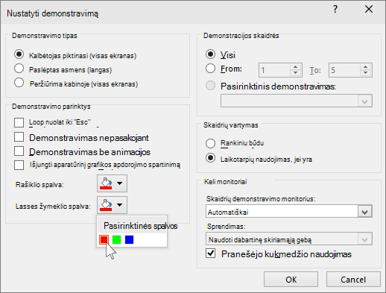Screen dimensions: 386x293
Task: Choose Rankiniu būdu slide advancing
Action: (210, 143)
